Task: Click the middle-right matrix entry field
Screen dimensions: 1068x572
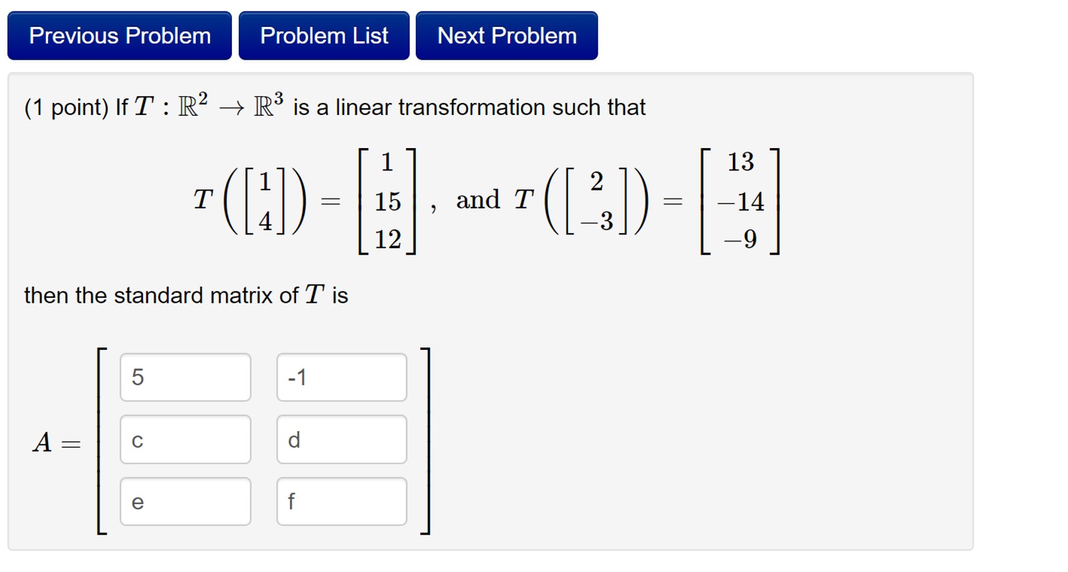Action: (341, 440)
